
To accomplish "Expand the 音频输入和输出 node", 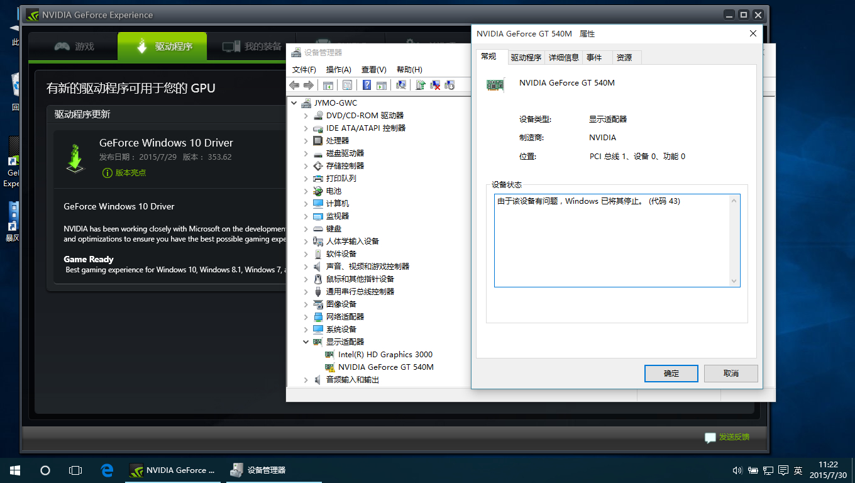I will tap(306, 380).
